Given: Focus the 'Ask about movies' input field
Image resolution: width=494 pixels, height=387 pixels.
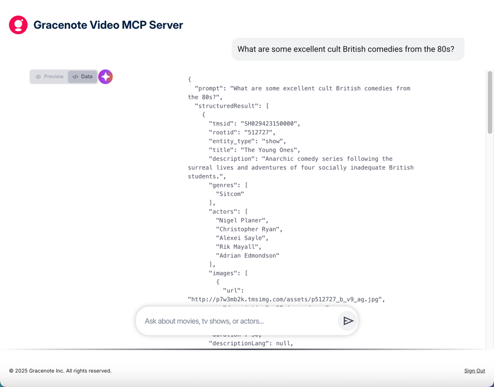Looking at the screenshot, I should point(237,321).
